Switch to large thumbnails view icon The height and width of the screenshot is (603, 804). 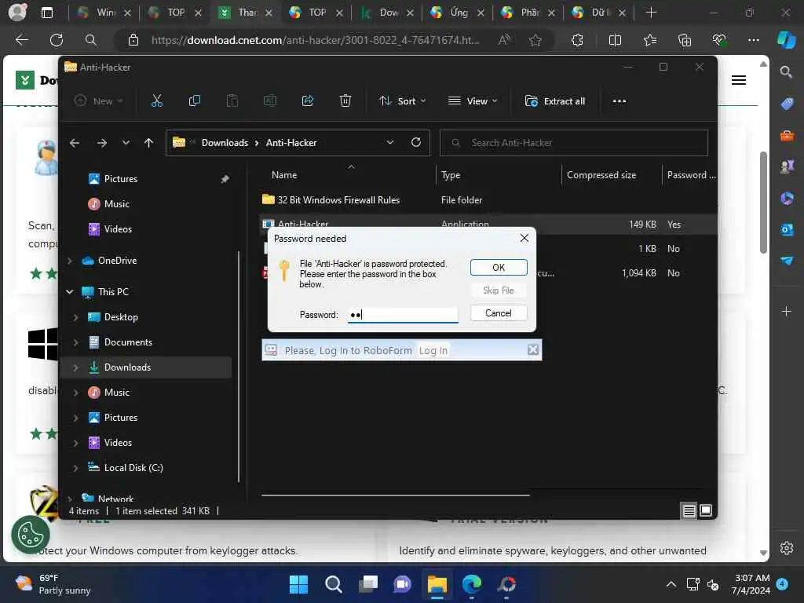[x=706, y=510]
